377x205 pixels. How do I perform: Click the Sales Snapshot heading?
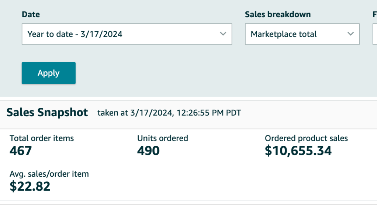click(x=47, y=113)
